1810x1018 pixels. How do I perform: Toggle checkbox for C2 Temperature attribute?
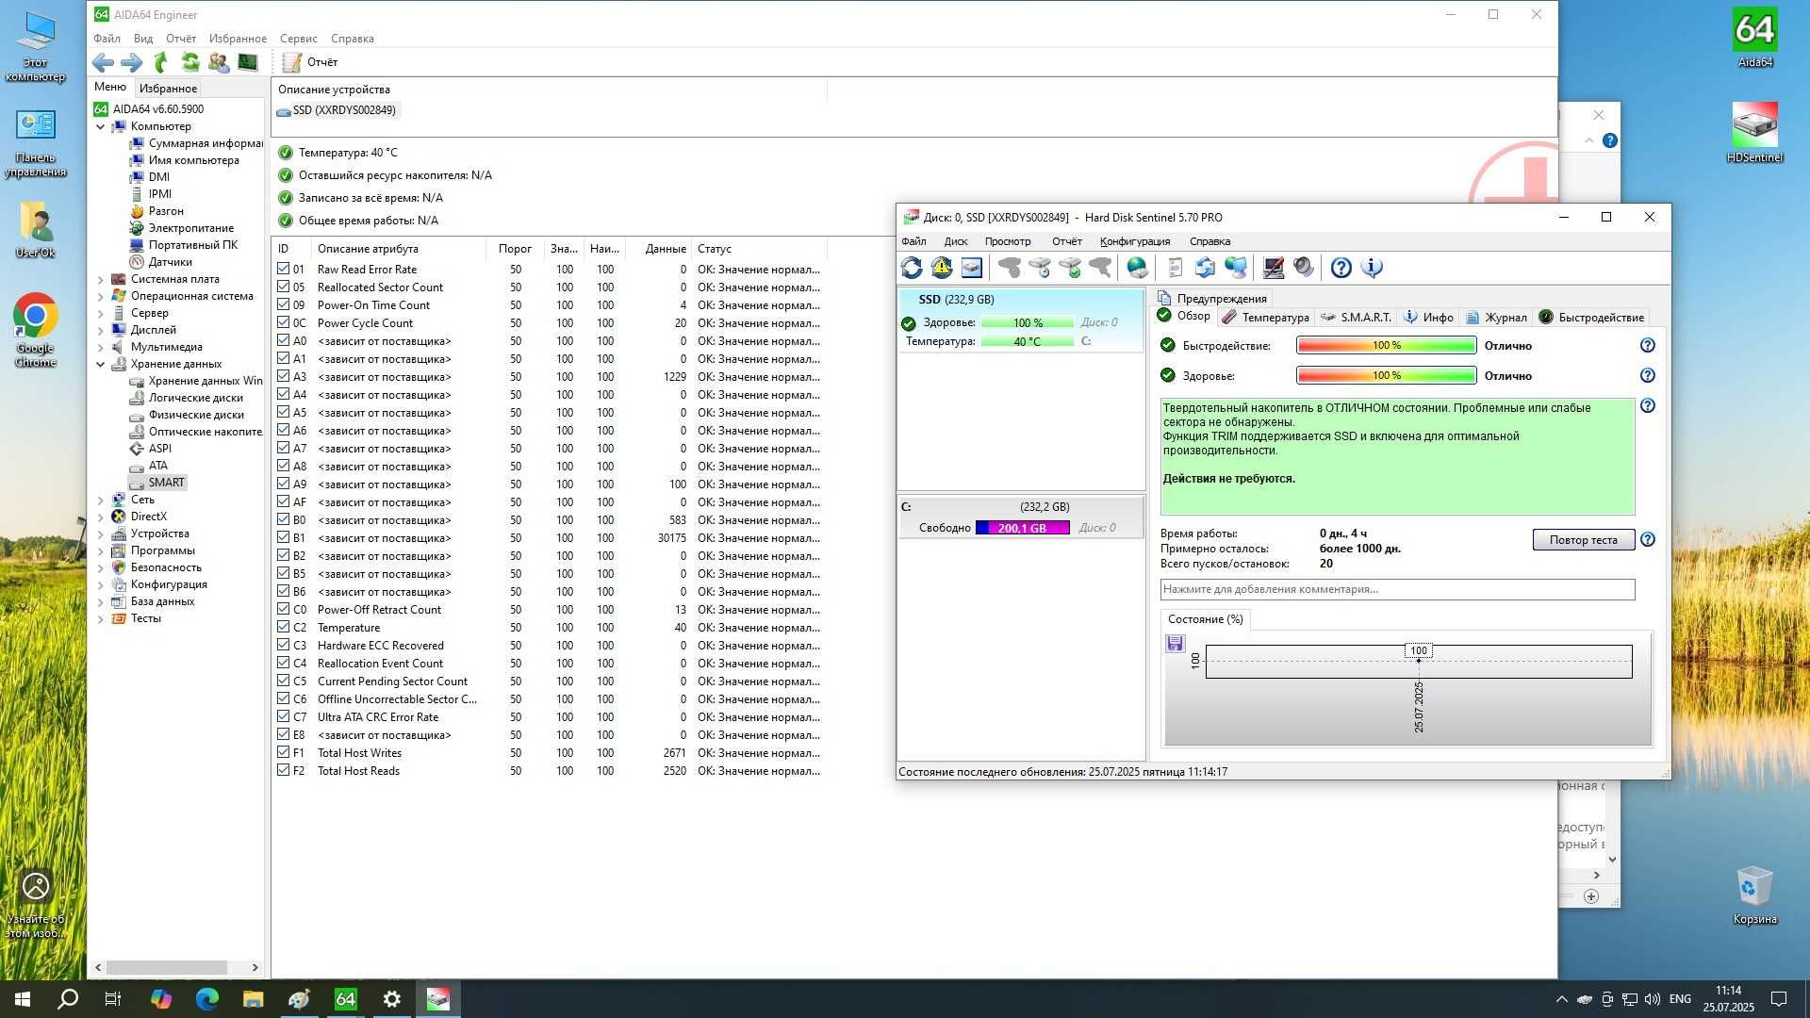click(283, 627)
